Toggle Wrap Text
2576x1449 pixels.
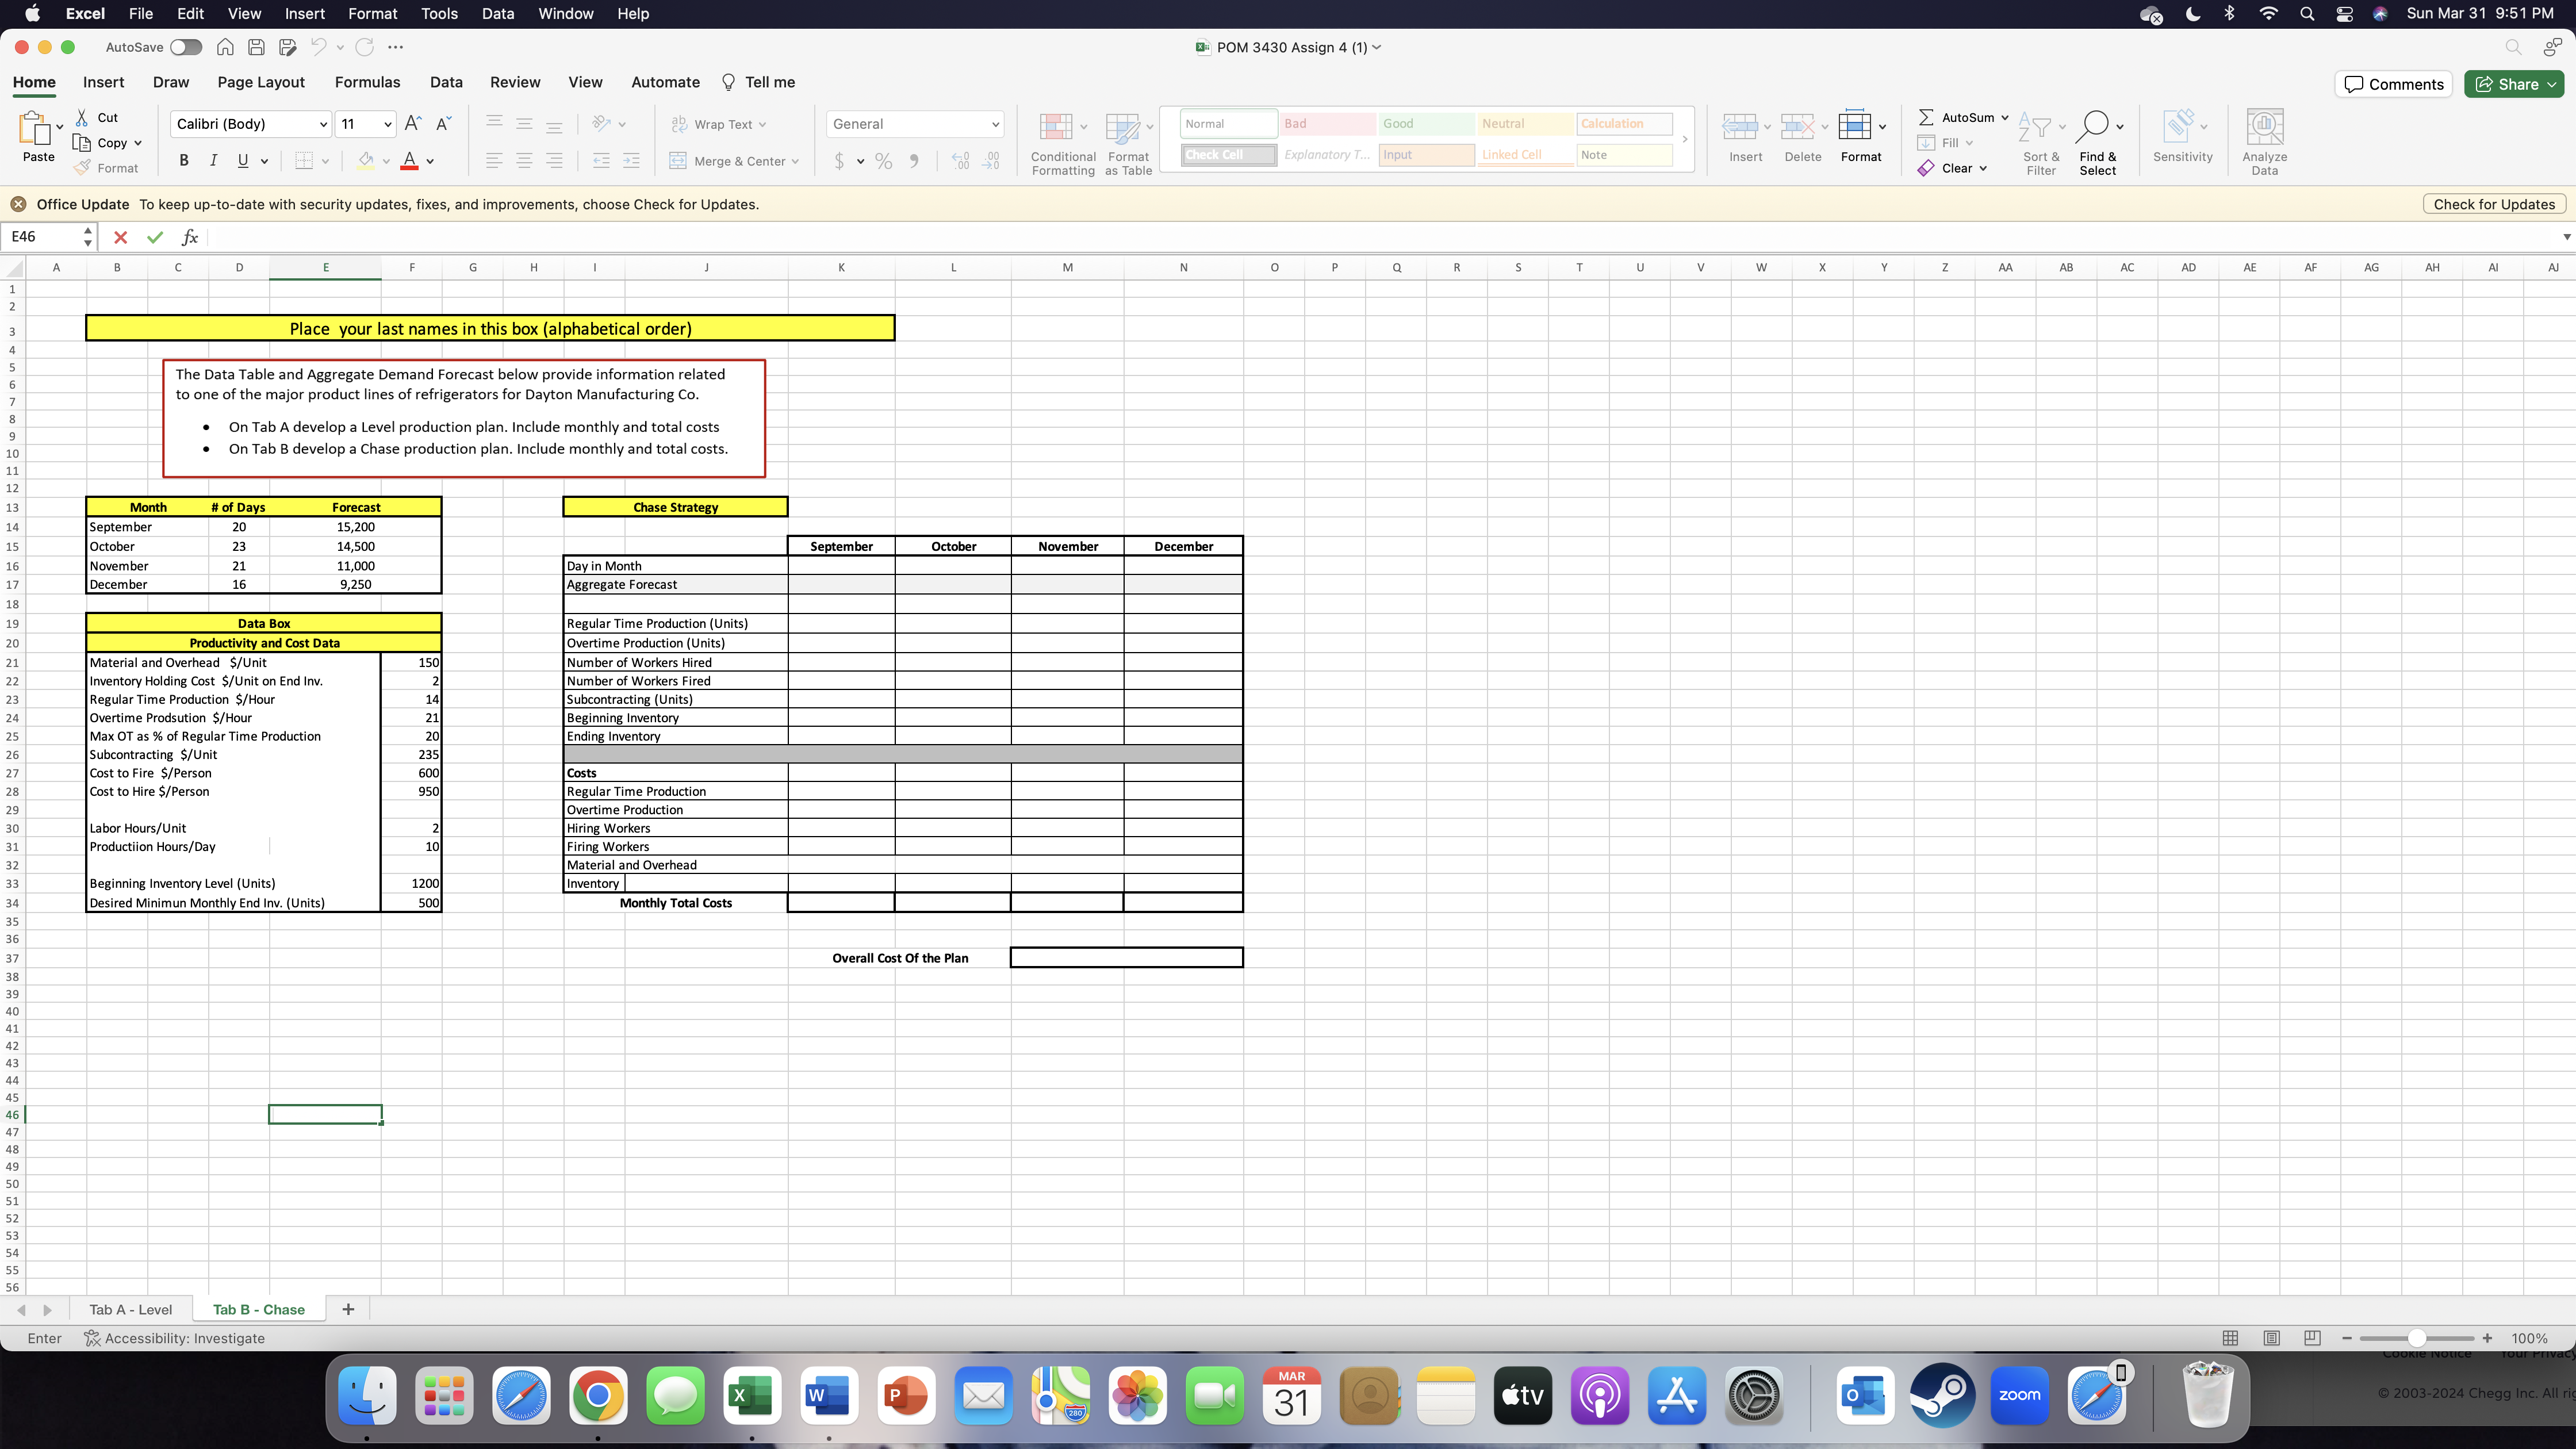point(720,124)
